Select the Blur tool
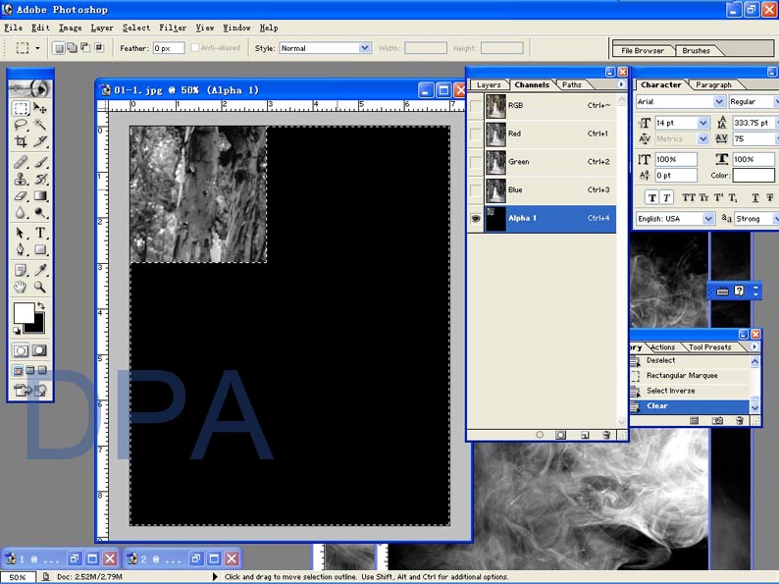Screen dimensions: 779x584 (21, 213)
